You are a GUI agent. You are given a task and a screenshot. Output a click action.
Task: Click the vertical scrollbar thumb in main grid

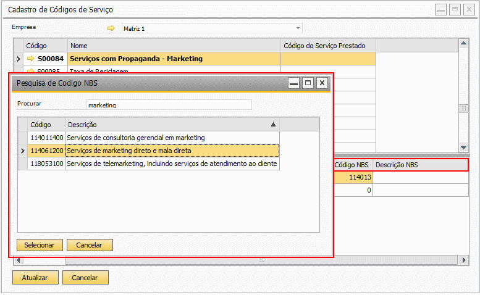click(463, 109)
